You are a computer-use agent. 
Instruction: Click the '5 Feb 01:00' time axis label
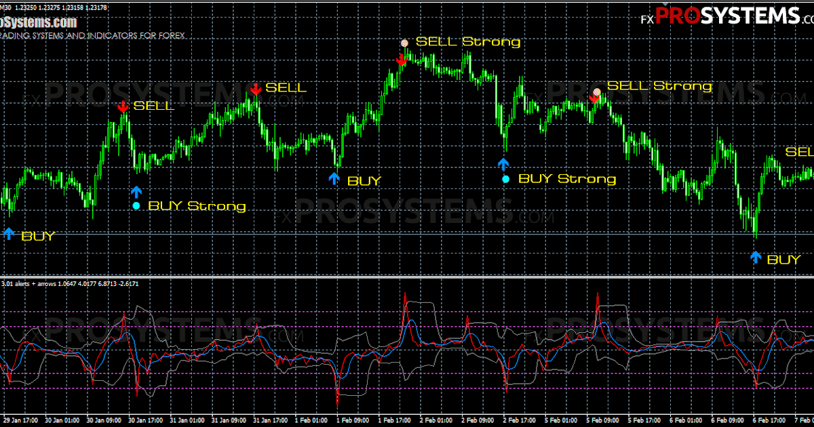560,420
